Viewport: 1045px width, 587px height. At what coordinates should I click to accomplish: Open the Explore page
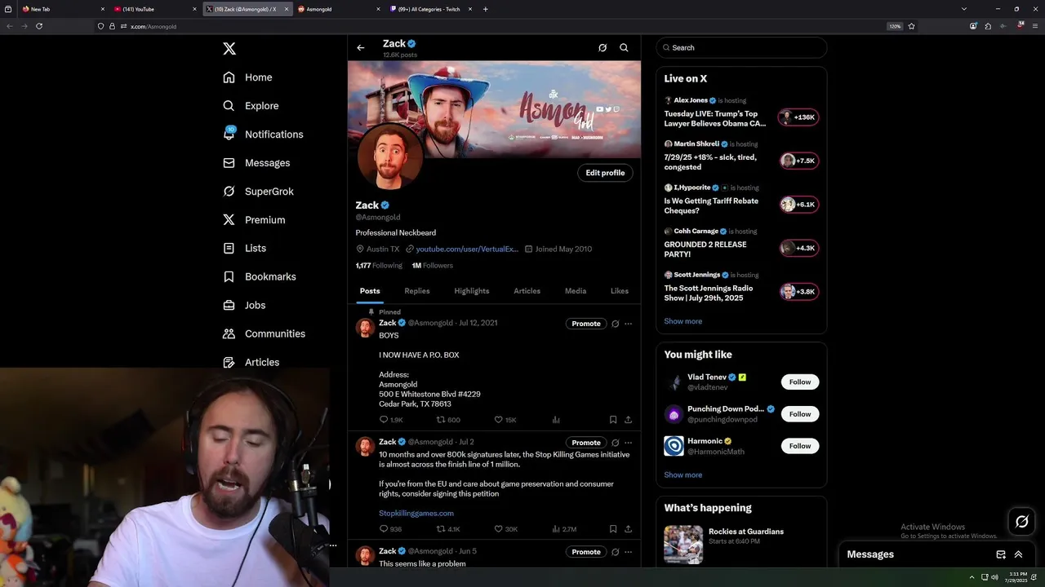[251, 106]
